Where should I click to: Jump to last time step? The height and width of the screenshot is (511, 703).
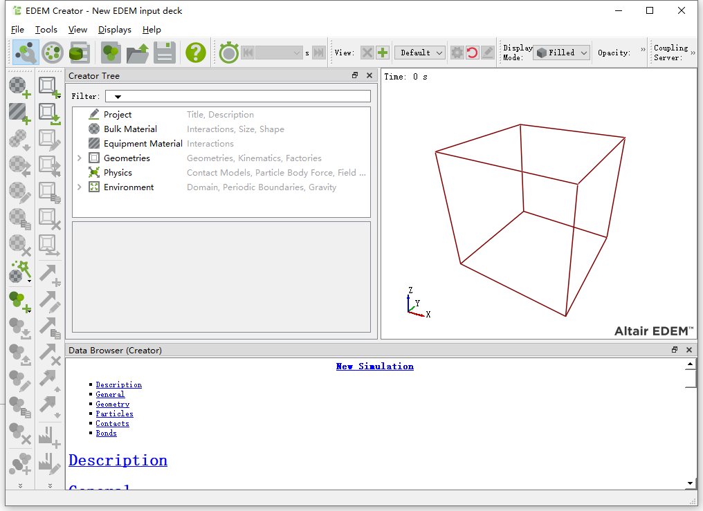point(318,53)
